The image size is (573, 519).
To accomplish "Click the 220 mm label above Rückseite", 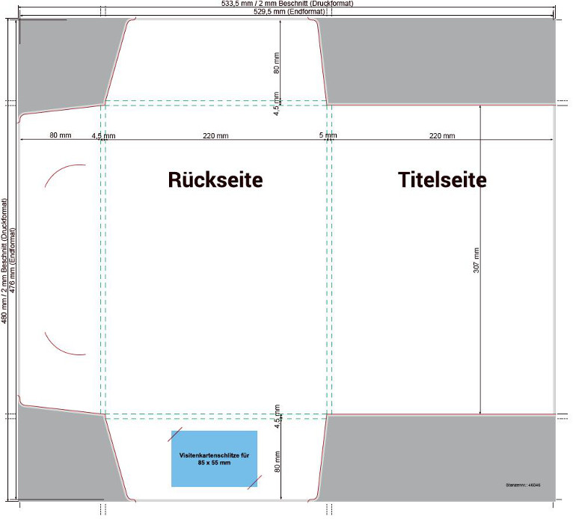I will pos(215,136).
